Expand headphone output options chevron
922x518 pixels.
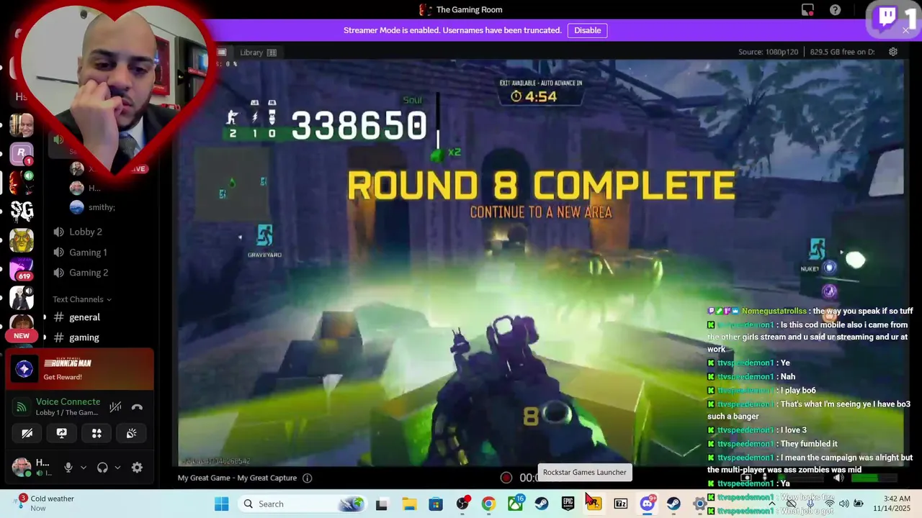tap(117, 468)
